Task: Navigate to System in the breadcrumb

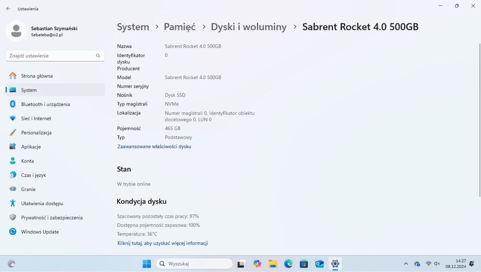Action: 133,26
